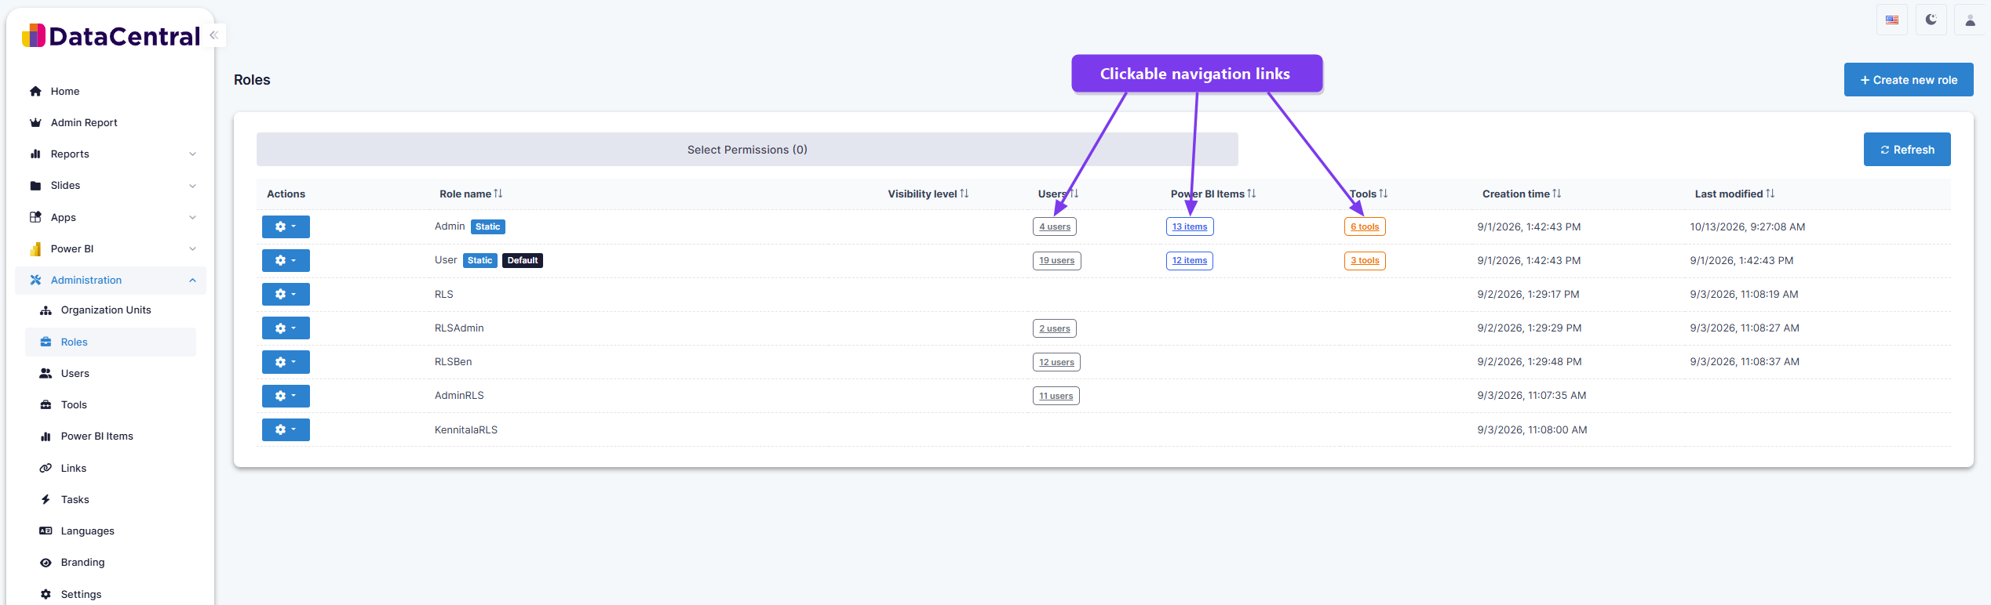This screenshot has height=605, width=1991.
Task: Open the Admin role's 4 users link
Action: pos(1055,227)
